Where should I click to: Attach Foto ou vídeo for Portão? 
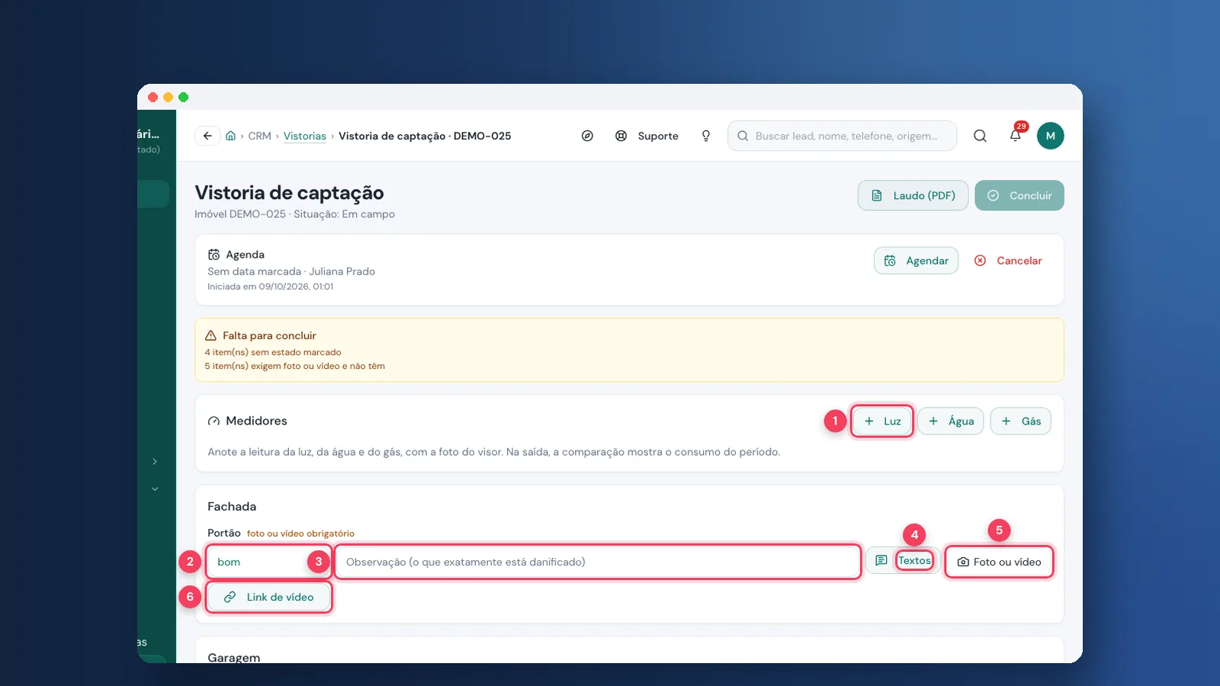[999, 562]
